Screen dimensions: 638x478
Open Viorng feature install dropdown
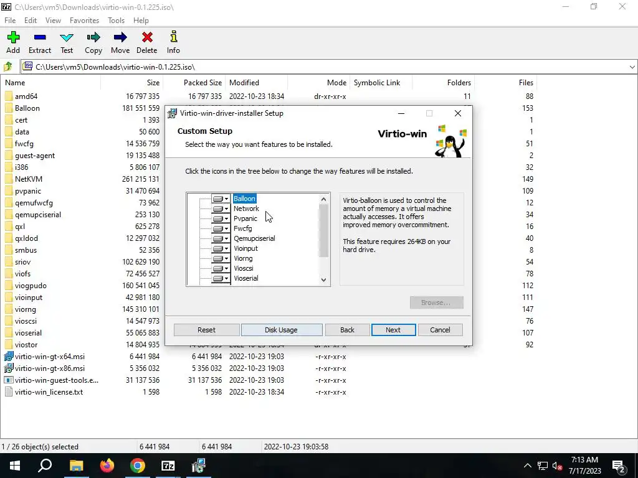click(221, 258)
